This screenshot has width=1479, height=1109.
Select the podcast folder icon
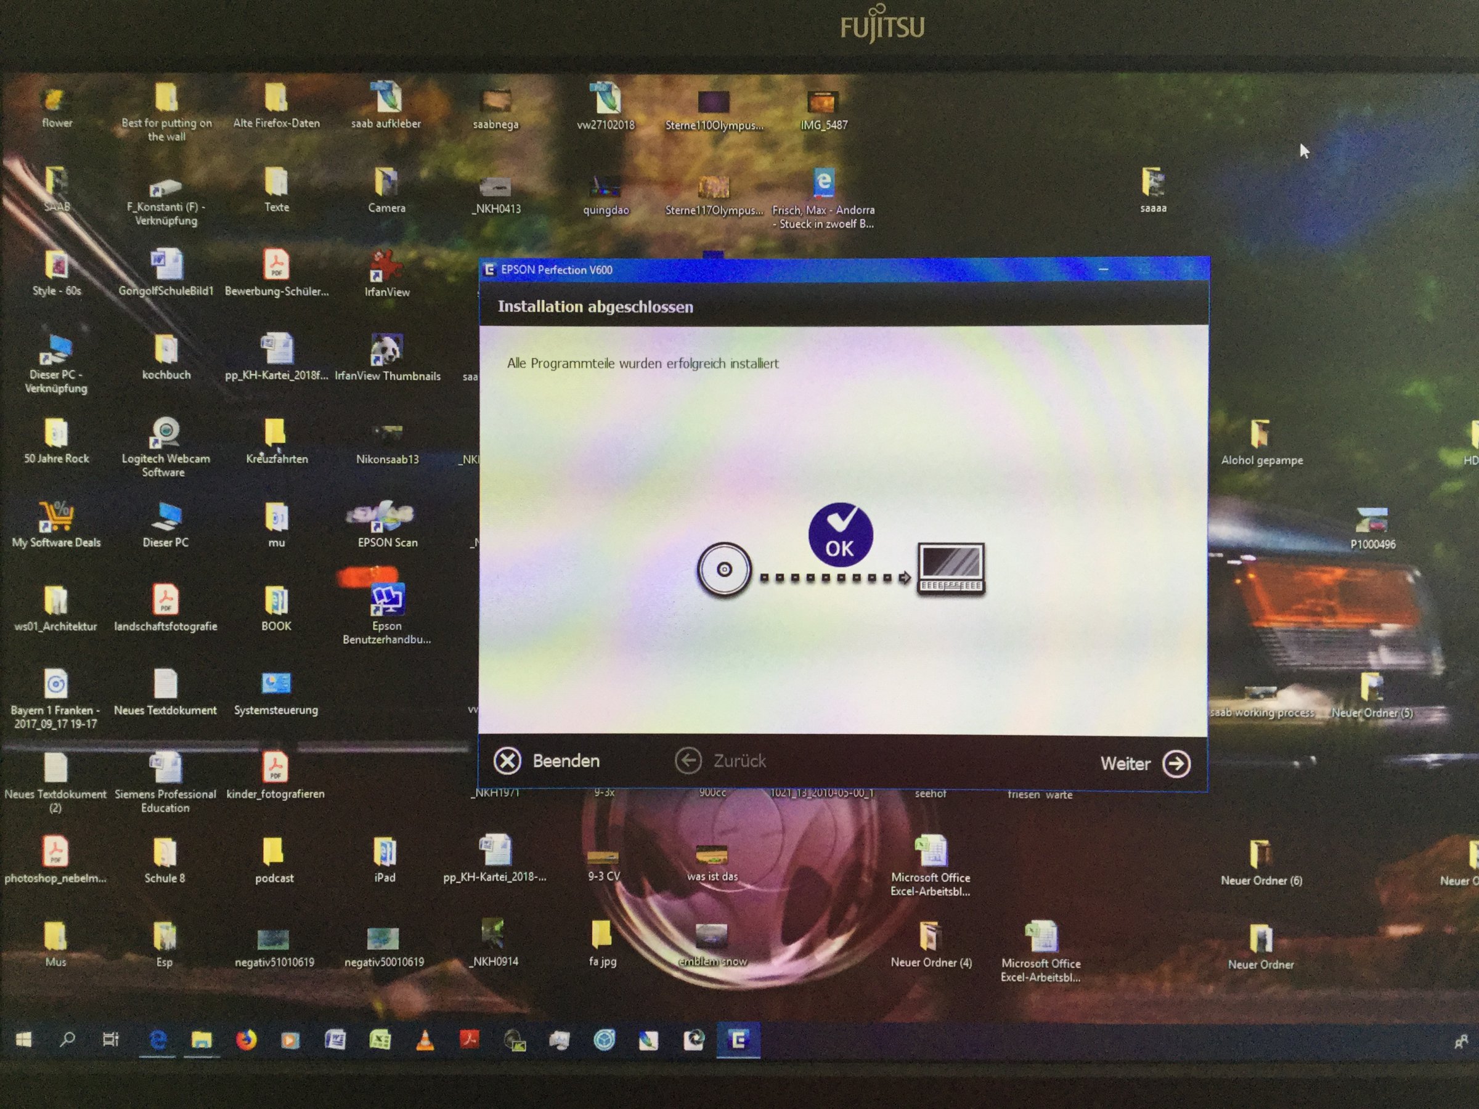tap(274, 860)
